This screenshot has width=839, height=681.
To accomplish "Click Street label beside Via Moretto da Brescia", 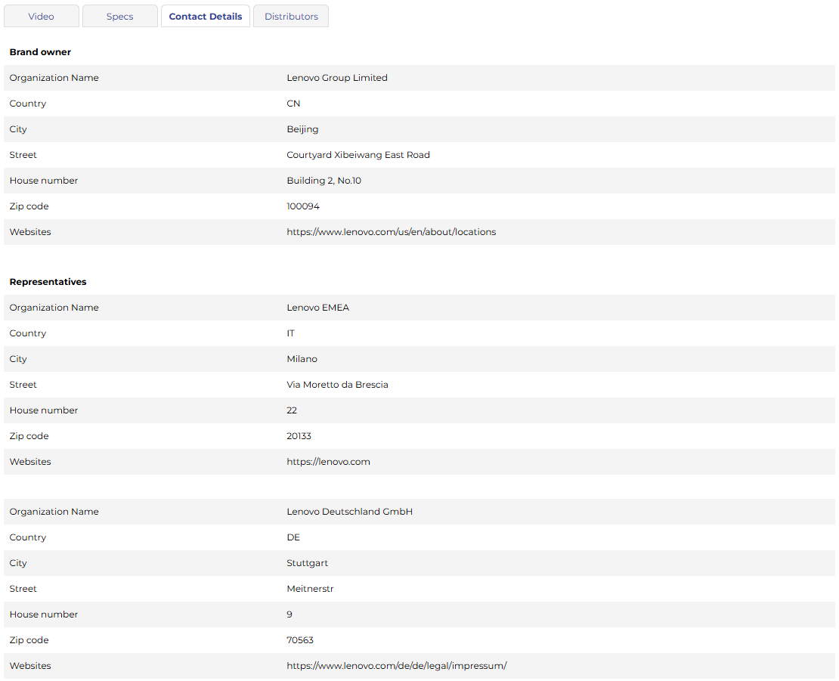I will click(x=23, y=385).
